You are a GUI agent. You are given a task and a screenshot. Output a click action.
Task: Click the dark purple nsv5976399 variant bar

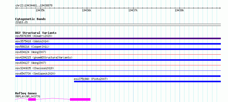coord(118,38)
